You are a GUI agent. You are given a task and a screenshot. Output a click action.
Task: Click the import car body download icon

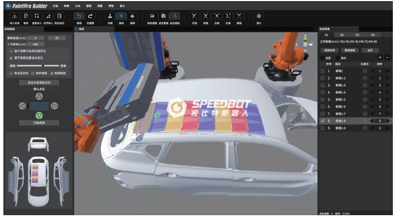[x=15, y=16]
